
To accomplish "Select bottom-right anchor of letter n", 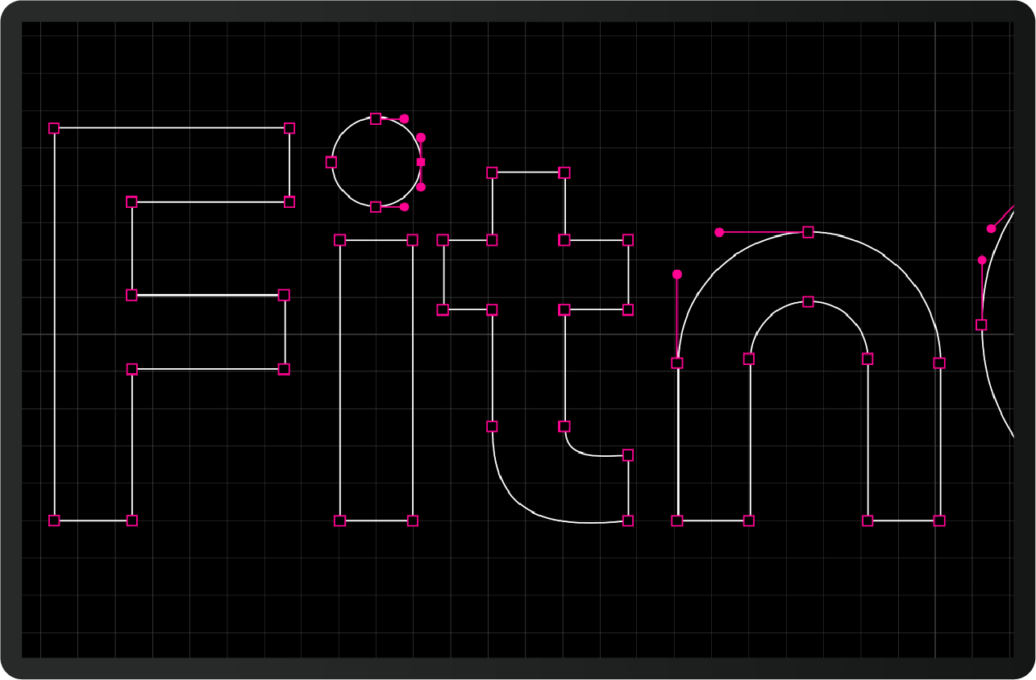I will click(x=939, y=520).
